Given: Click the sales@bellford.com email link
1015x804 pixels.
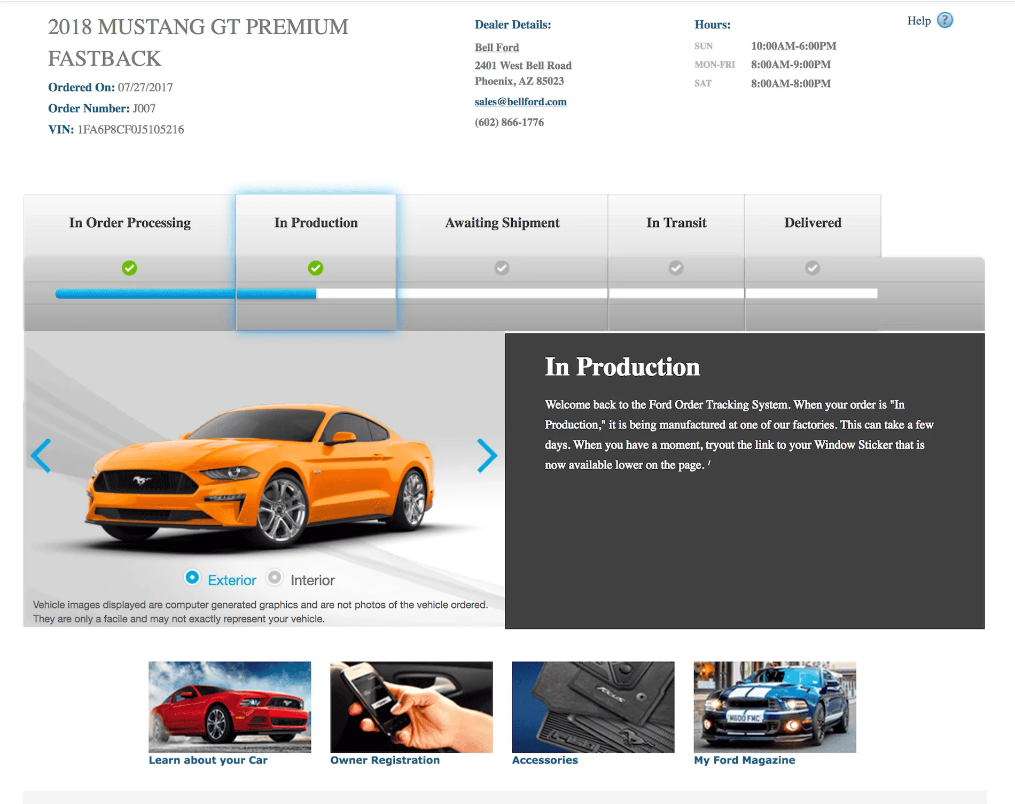Looking at the screenshot, I should [x=520, y=102].
